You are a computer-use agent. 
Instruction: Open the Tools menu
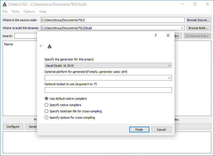pyautogui.click(x=15, y=12)
